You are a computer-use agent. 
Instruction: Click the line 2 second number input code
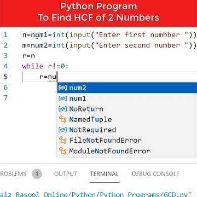109,45
